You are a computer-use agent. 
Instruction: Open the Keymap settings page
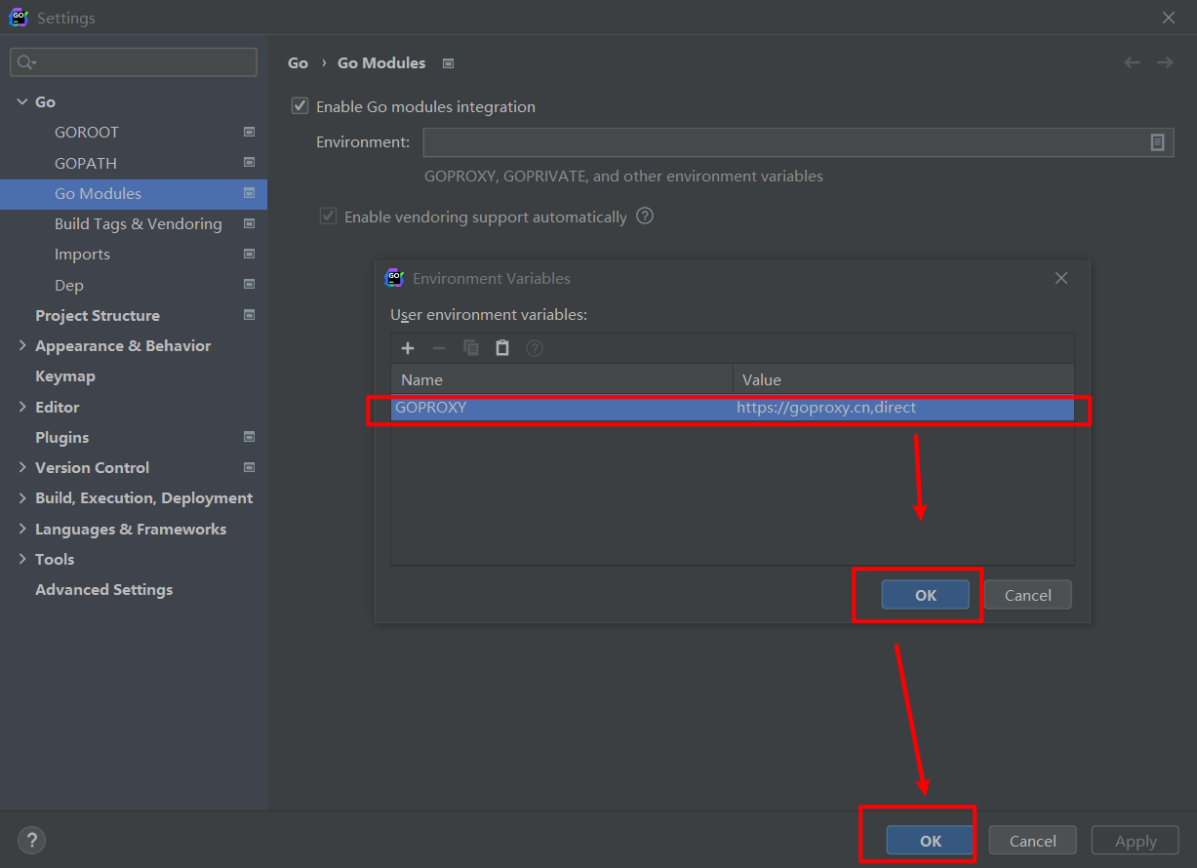coord(65,375)
